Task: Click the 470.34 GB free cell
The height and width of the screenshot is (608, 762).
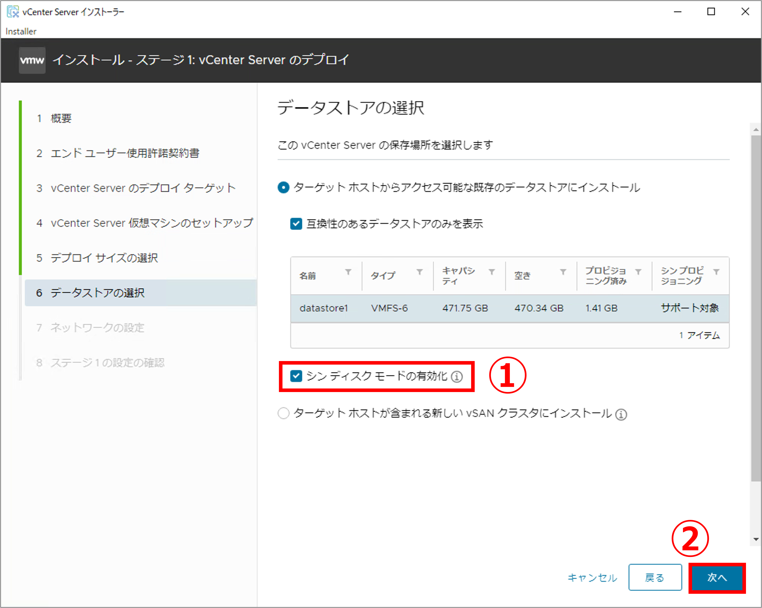Action: [x=539, y=308]
